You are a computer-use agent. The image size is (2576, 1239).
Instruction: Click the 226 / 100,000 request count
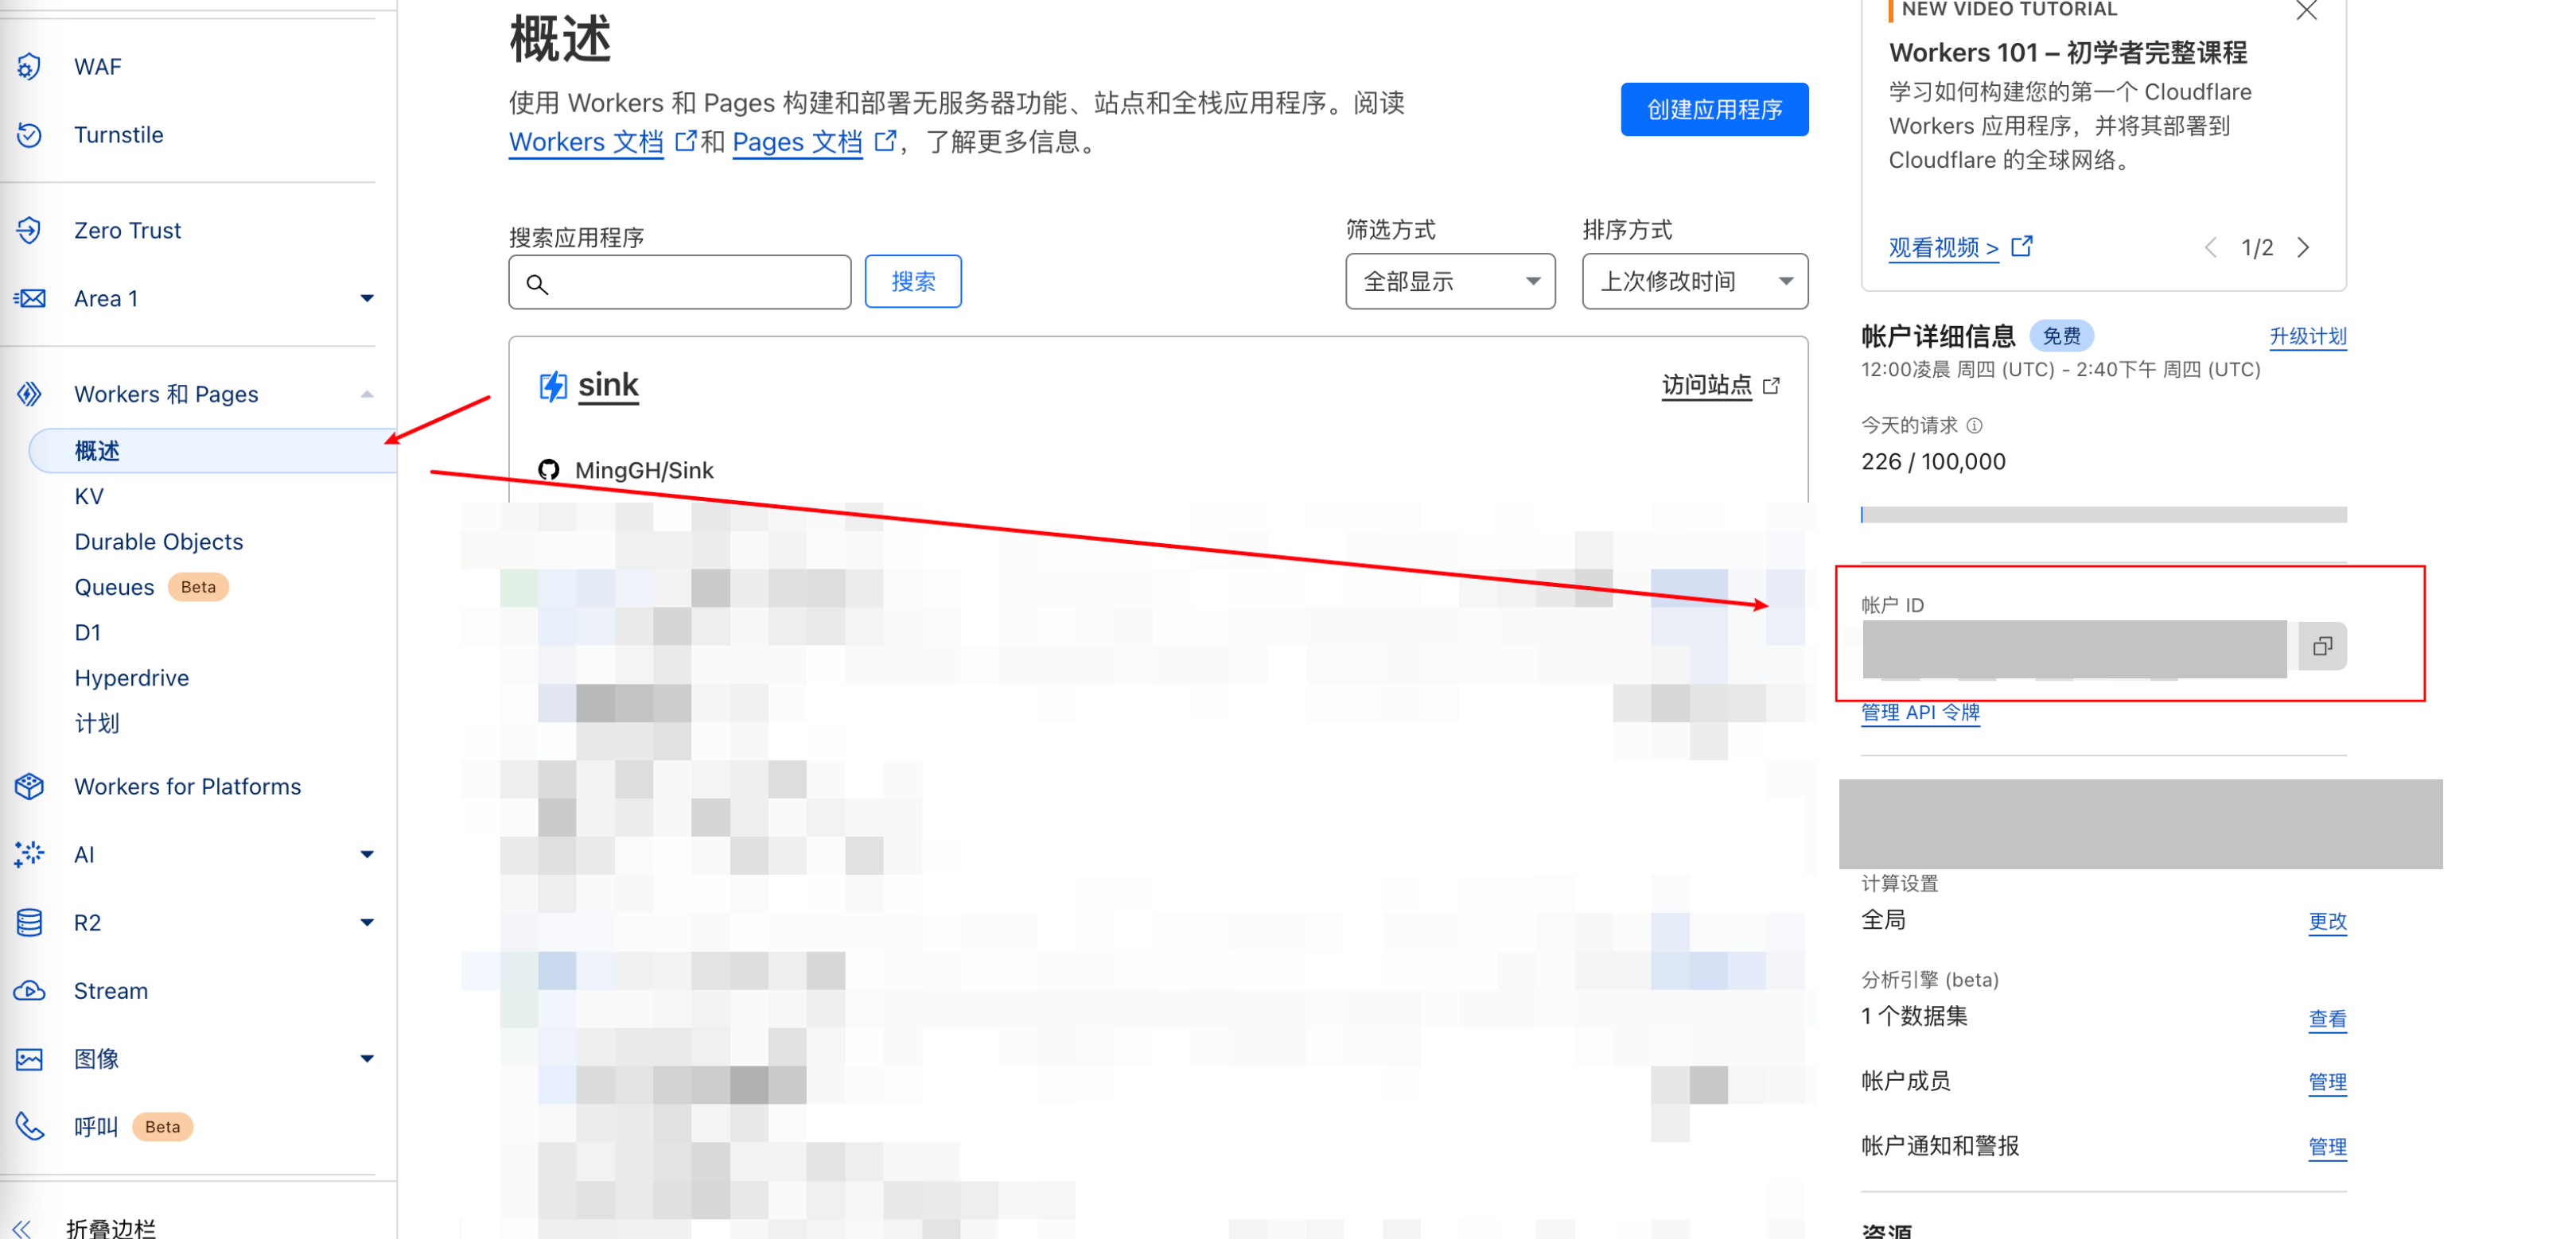1933,461
